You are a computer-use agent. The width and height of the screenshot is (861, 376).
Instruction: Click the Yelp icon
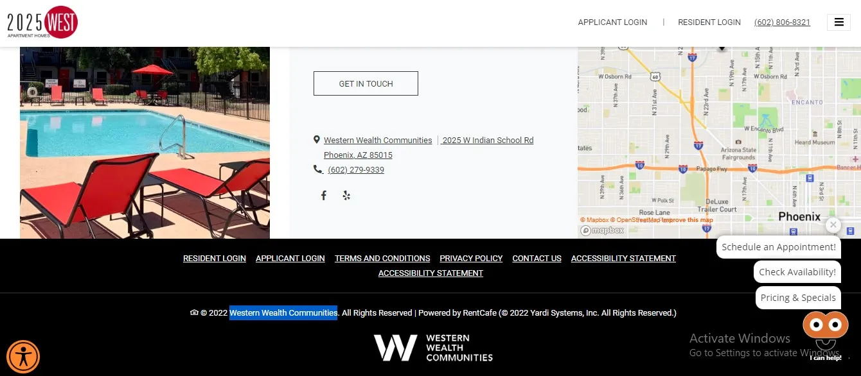pos(346,196)
